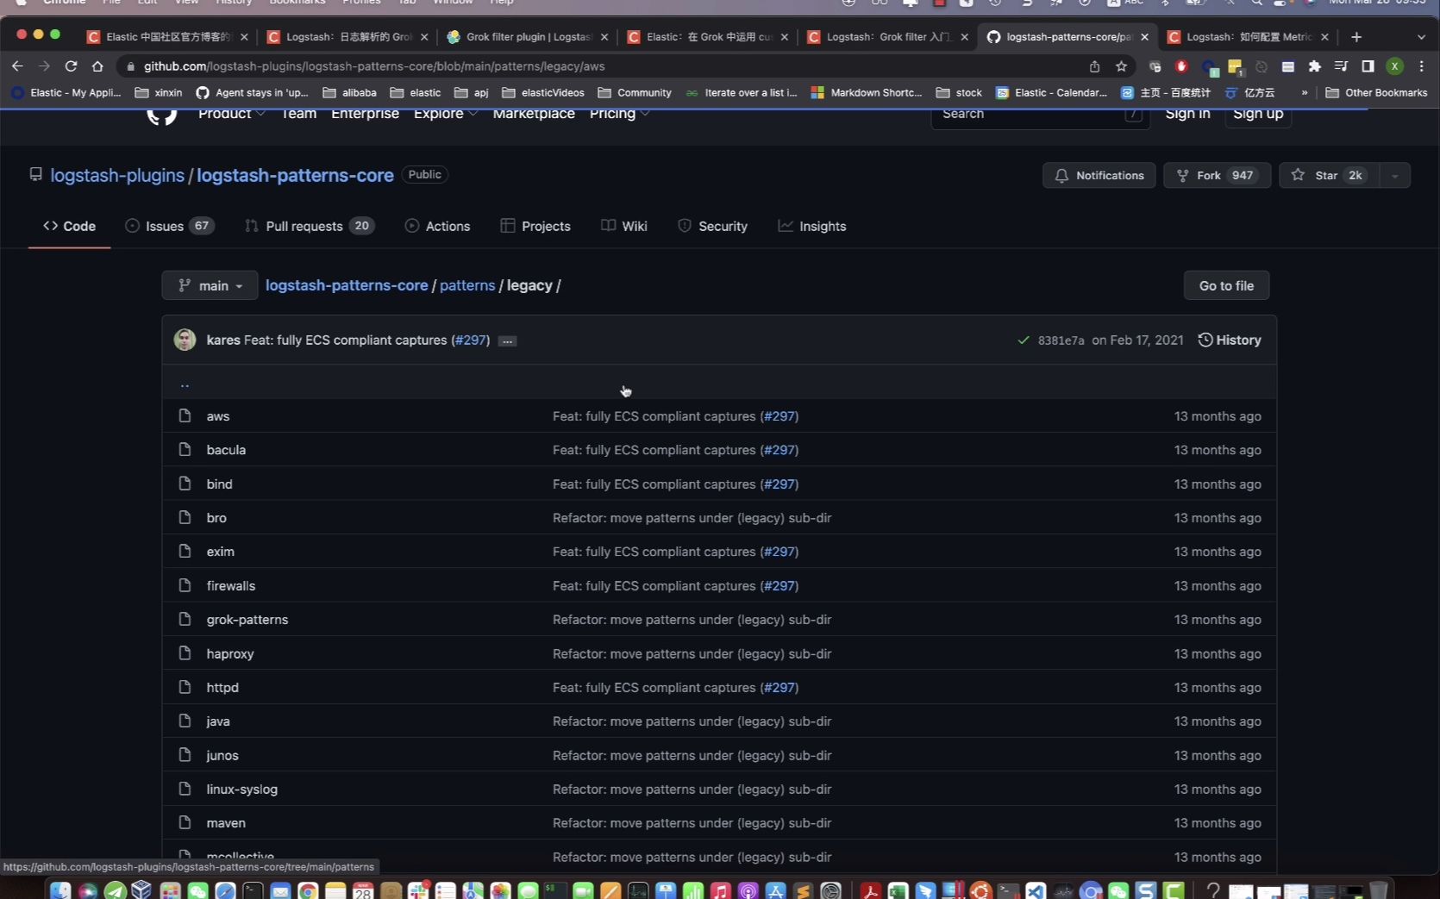Open Chrome three-dot menu
This screenshot has height=899, width=1440.
click(x=1421, y=66)
